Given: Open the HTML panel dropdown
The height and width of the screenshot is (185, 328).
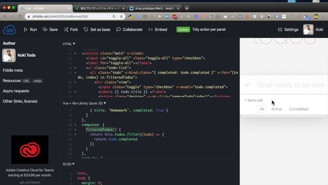Looking at the screenshot, I should pyautogui.click(x=69, y=44).
